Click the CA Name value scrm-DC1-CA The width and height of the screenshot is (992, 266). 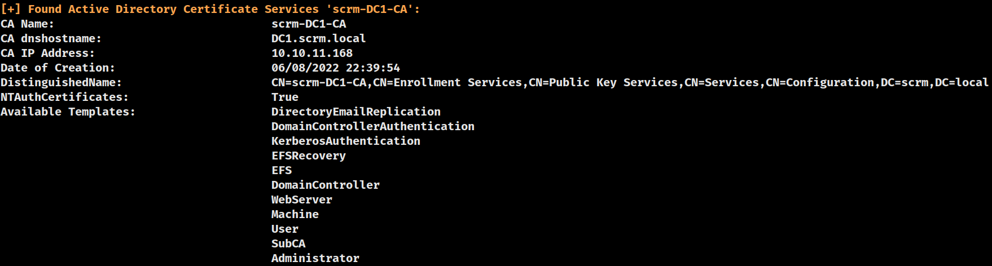[309, 24]
